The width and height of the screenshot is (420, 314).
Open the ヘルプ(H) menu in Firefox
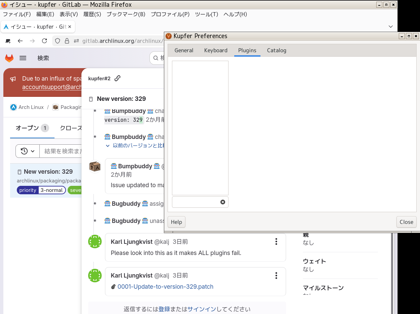coord(235,14)
